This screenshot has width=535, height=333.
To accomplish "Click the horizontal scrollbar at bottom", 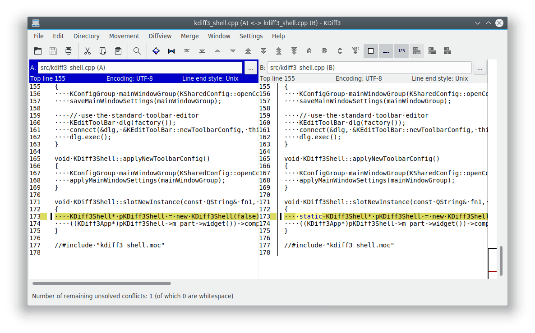I will 101,283.
